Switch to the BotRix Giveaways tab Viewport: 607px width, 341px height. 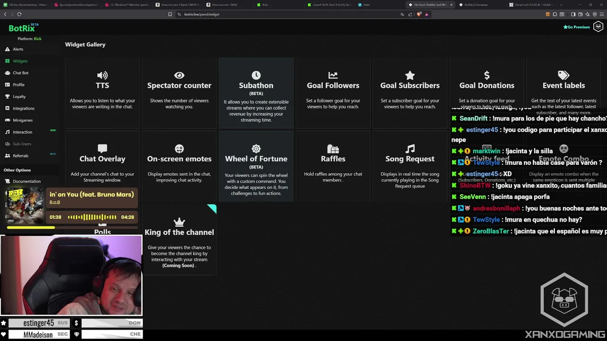pos(480,5)
